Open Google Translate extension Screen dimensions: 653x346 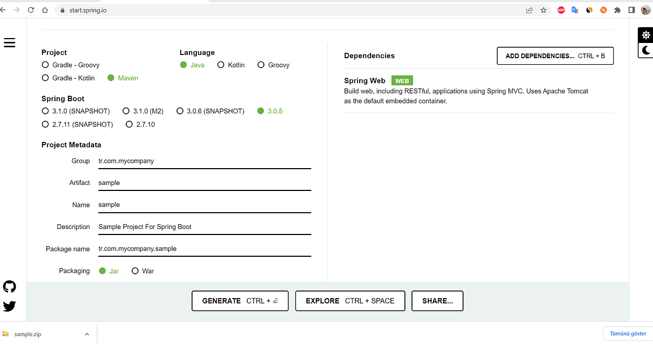tap(575, 10)
